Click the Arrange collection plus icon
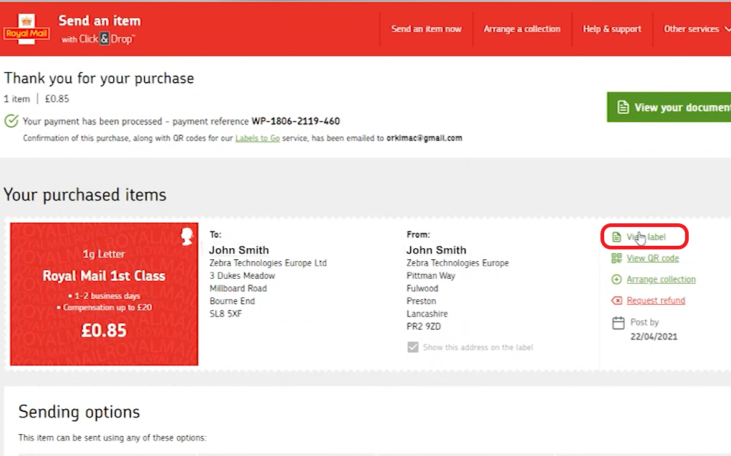This screenshot has height=456, width=731. click(617, 279)
